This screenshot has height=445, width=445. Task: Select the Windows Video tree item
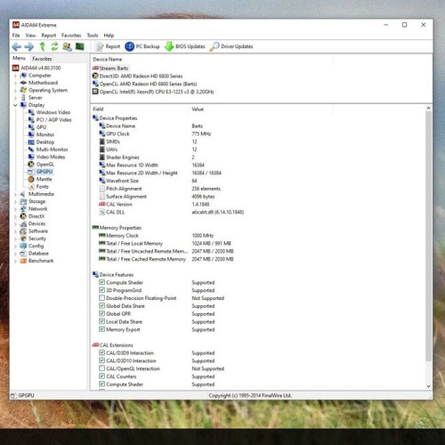click(49, 112)
